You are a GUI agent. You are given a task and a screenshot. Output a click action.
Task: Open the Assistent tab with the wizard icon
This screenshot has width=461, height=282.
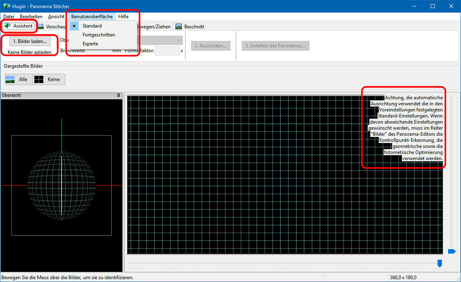tap(19, 26)
